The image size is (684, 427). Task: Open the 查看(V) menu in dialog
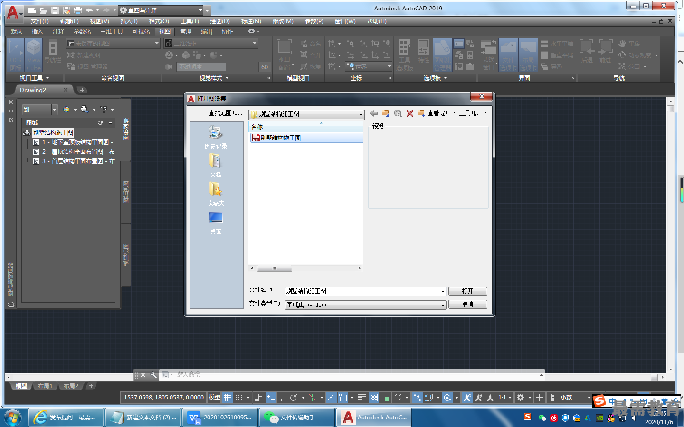pyautogui.click(x=437, y=113)
